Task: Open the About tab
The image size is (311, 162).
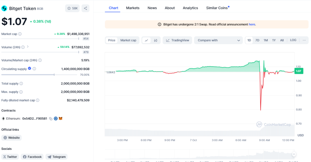Action: [170, 8]
